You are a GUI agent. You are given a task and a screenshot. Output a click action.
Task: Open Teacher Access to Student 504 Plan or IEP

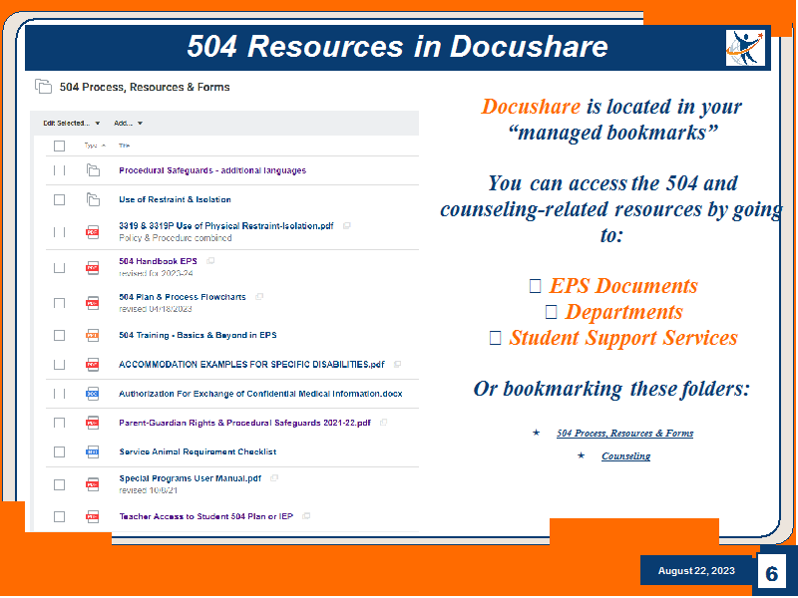[x=205, y=516]
